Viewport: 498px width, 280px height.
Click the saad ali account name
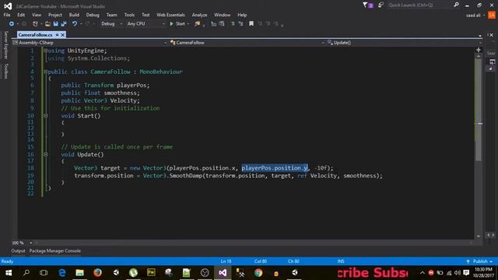[473, 16]
